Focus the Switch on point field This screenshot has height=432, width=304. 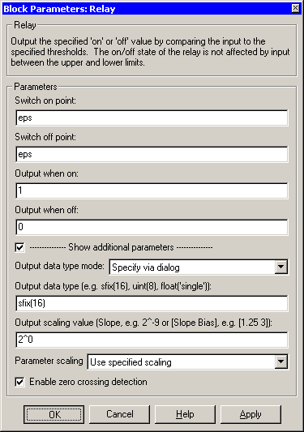click(152, 118)
